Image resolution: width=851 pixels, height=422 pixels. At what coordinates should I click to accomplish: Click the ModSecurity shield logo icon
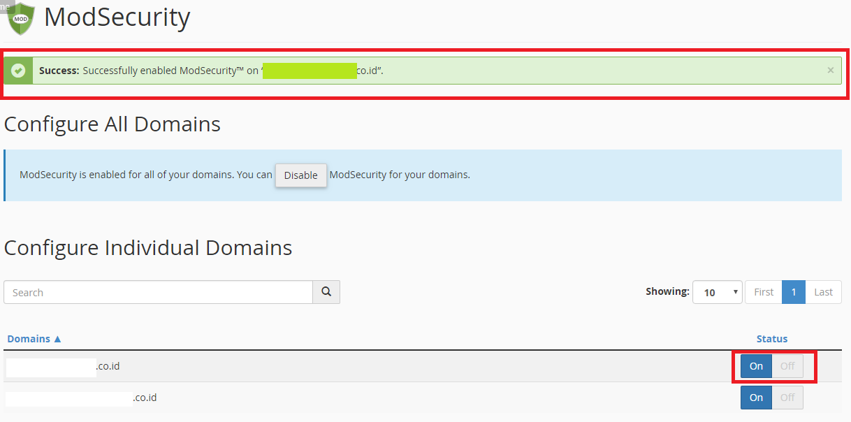pos(20,18)
